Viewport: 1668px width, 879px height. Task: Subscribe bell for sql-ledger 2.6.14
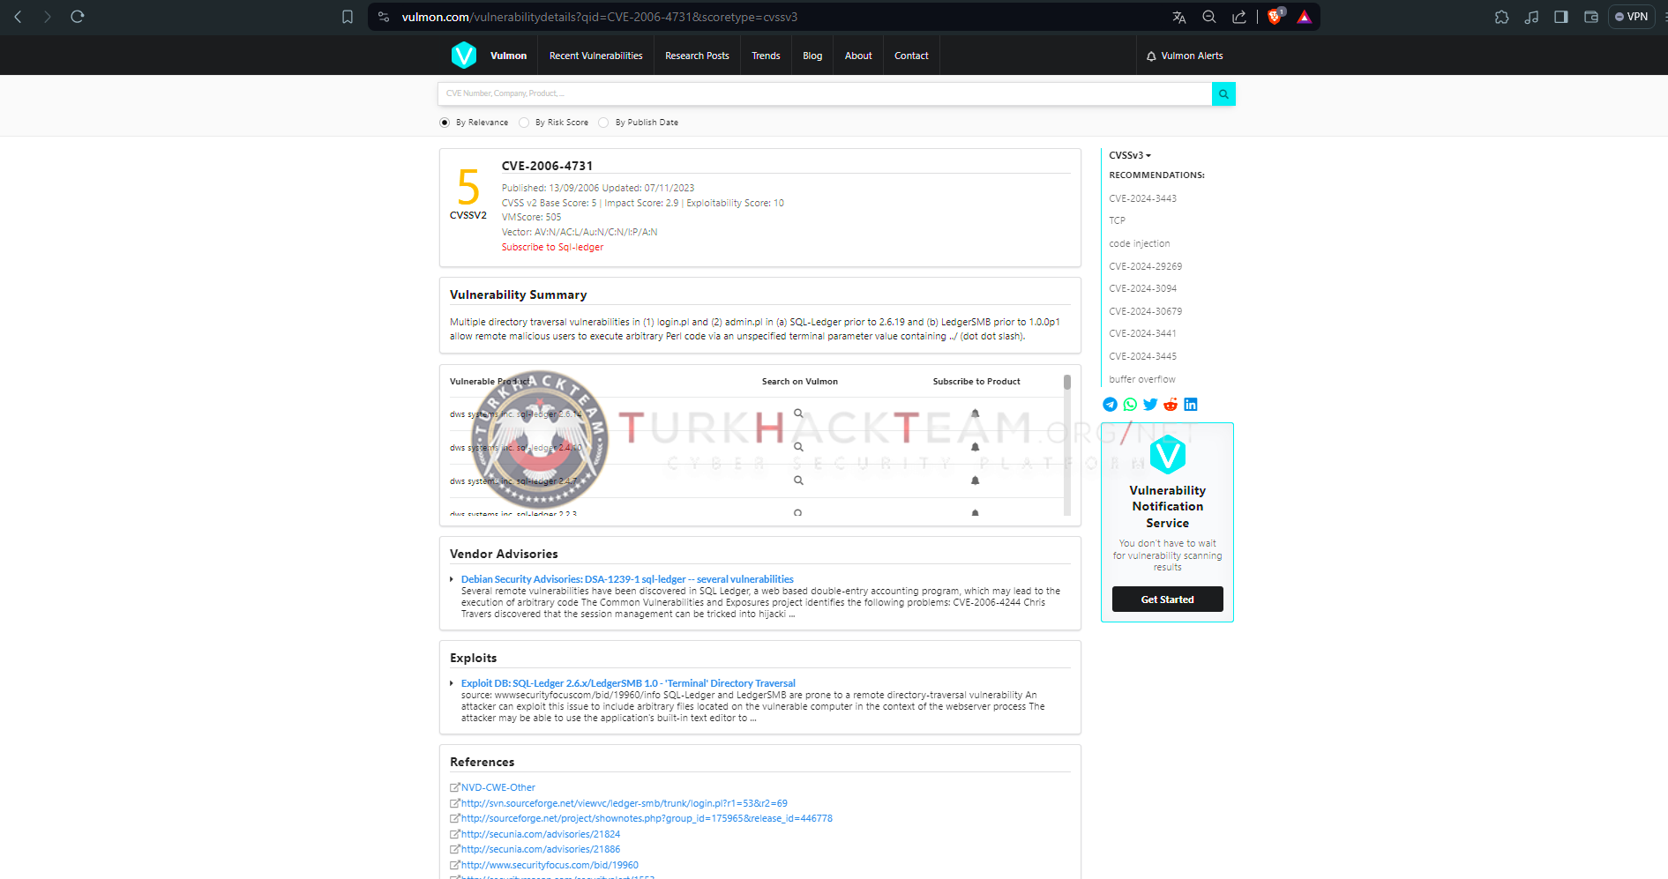coord(976,413)
